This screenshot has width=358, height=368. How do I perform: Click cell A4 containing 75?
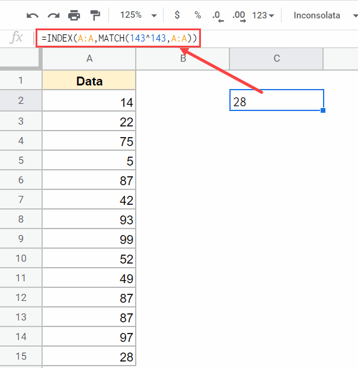click(89, 141)
